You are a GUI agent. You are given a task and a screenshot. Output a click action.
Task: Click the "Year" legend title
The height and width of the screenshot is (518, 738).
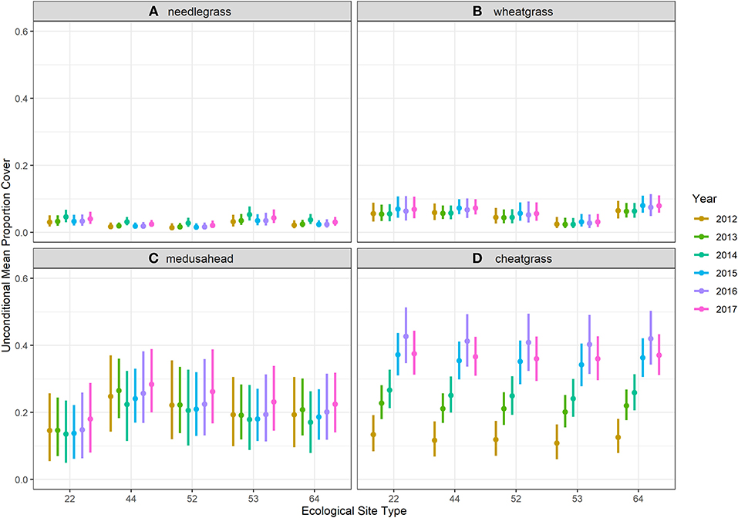click(x=704, y=199)
